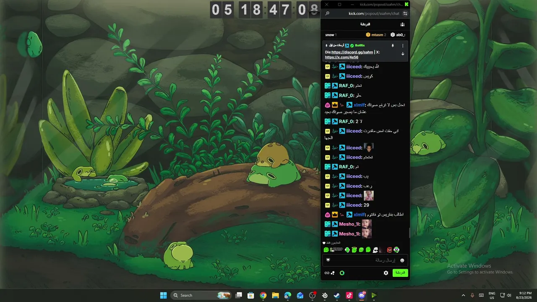The height and width of the screenshot is (302, 537).
Task: Open the pinned message three-dot menu
Action: tap(403, 45)
